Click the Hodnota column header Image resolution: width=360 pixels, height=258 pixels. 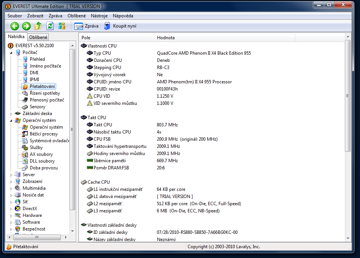(x=166, y=38)
